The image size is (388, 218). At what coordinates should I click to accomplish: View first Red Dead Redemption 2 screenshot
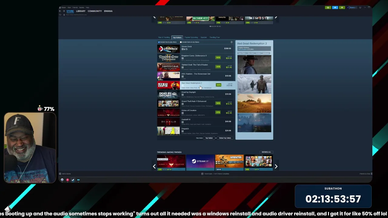[254, 64]
